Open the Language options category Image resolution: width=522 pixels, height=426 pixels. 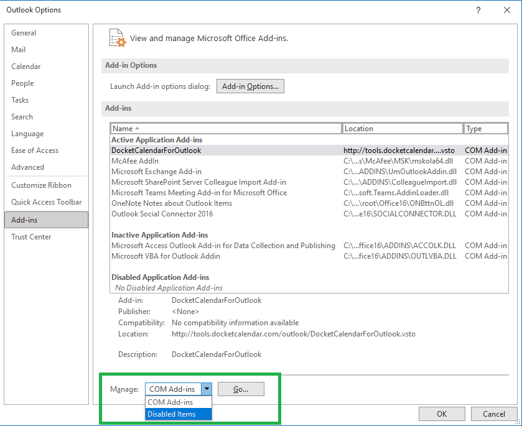coord(46,134)
